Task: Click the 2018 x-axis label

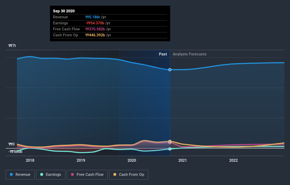Action: 30,160
